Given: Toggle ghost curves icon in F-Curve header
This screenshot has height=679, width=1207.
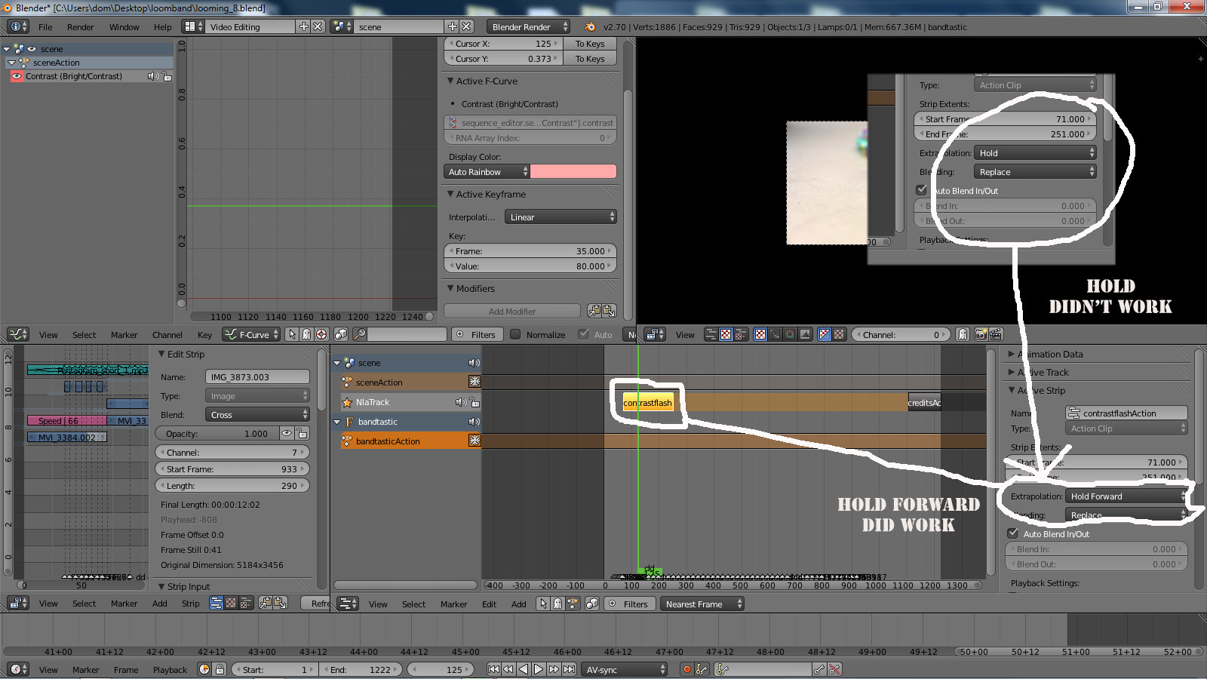Looking at the screenshot, I should pos(307,334).
